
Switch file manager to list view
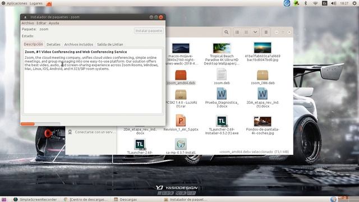tap(246, 33)
